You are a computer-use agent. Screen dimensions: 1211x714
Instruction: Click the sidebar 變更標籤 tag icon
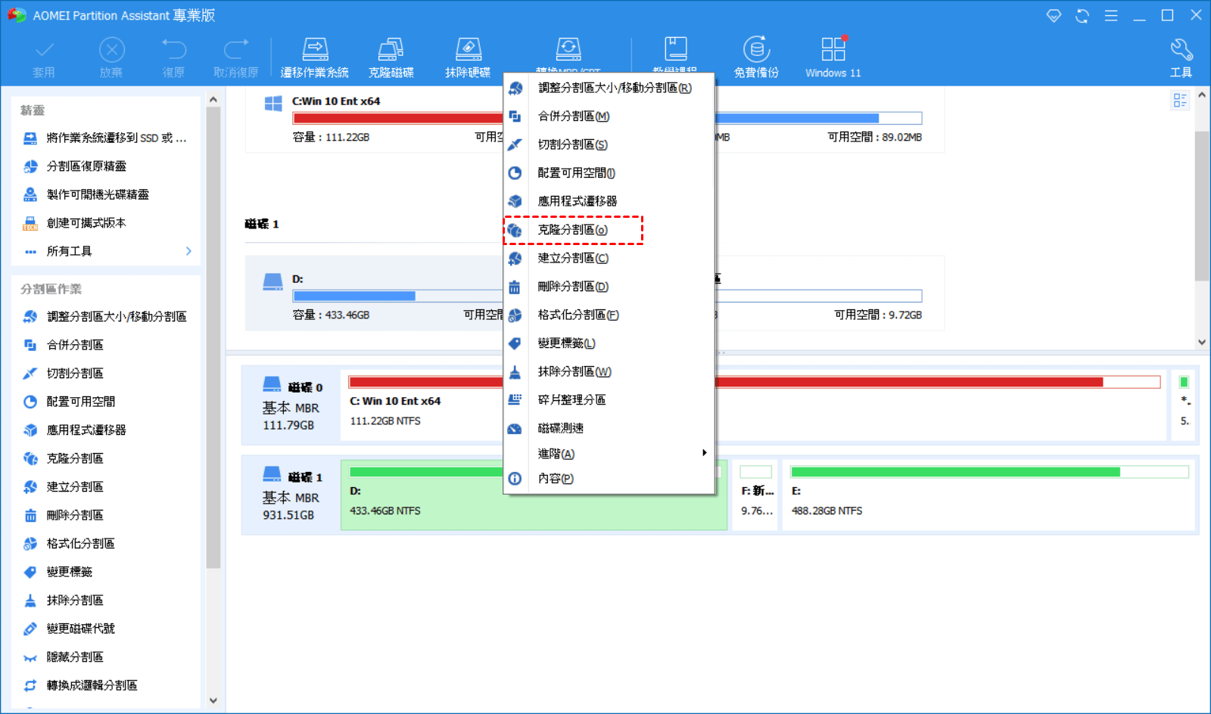click(30, 572)
